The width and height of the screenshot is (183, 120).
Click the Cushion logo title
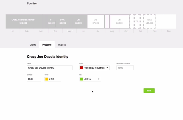click(32, 3)
